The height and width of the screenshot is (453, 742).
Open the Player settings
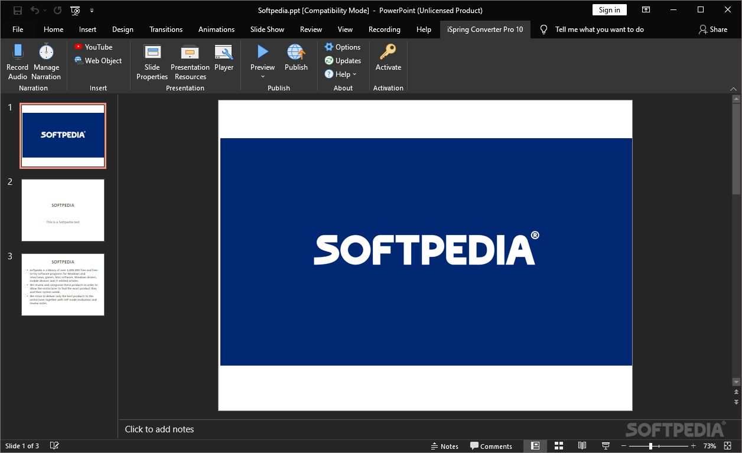tap(224, 58)
